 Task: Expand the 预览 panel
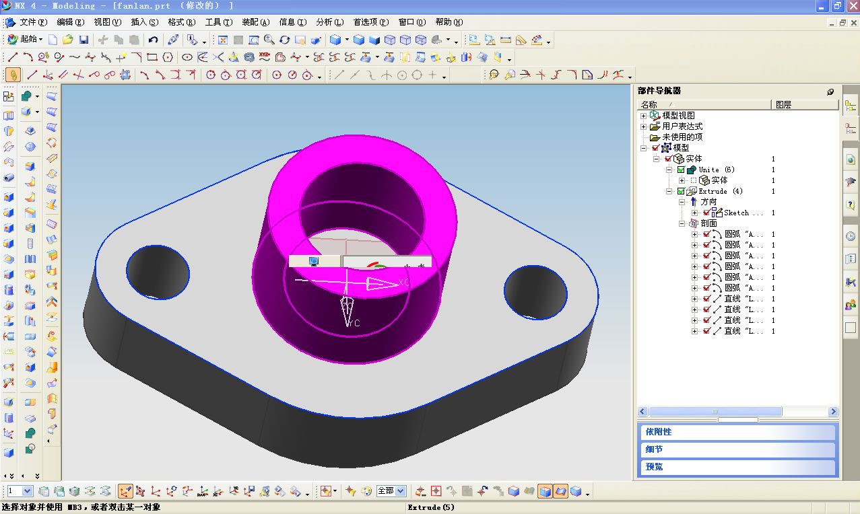[737, 467]
